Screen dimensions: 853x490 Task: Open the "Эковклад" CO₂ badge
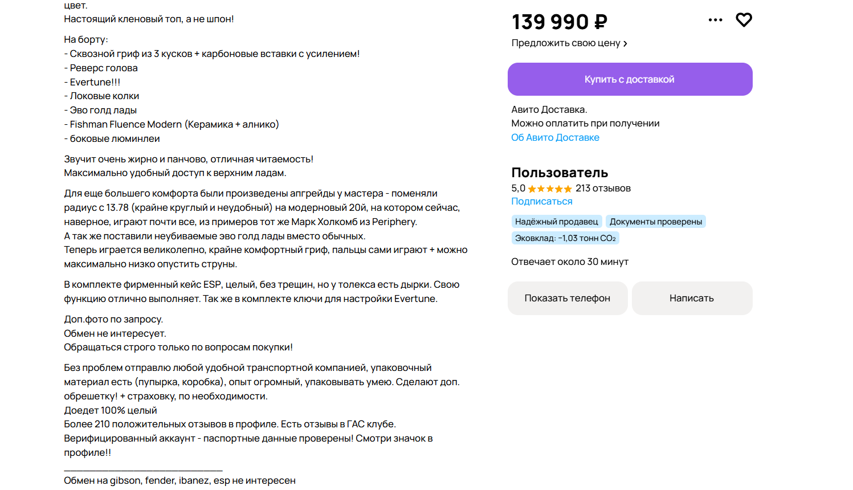(x=565, y=238)
